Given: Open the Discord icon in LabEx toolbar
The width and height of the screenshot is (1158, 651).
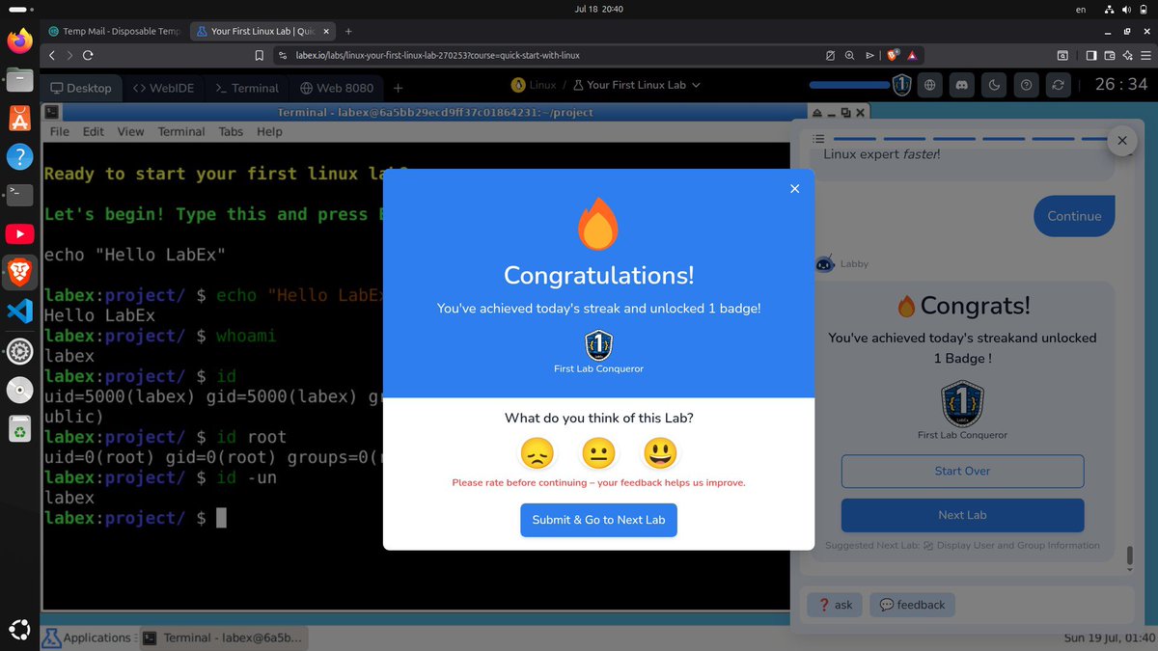Looking at the screenshot, I should click(x=961, y=85).
